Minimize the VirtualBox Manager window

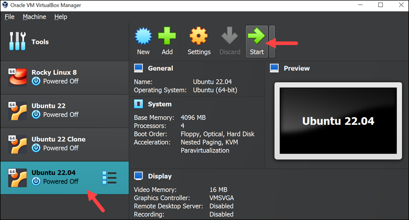pos(360,5)
